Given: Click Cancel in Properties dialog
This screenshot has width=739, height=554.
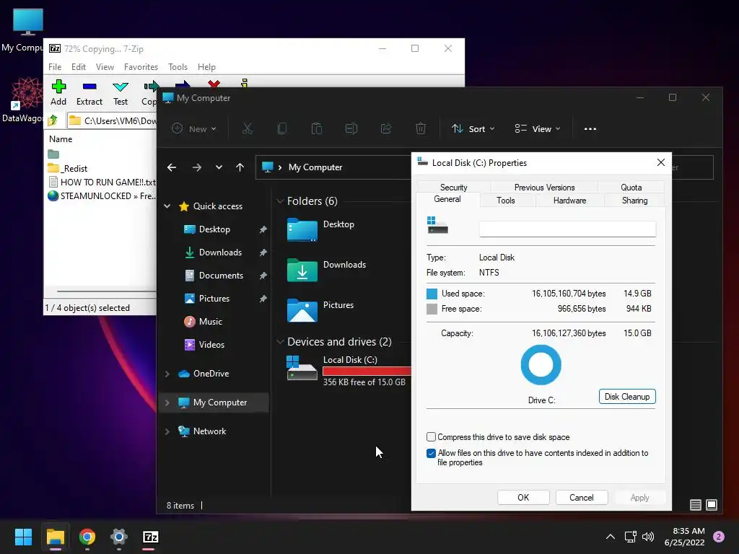Looking at the screenshot, I should pos(582,498).
